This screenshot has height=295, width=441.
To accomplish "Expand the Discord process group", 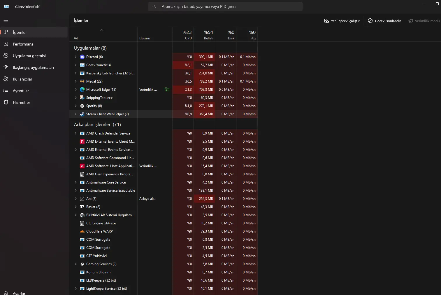I will tap(76, 57).
